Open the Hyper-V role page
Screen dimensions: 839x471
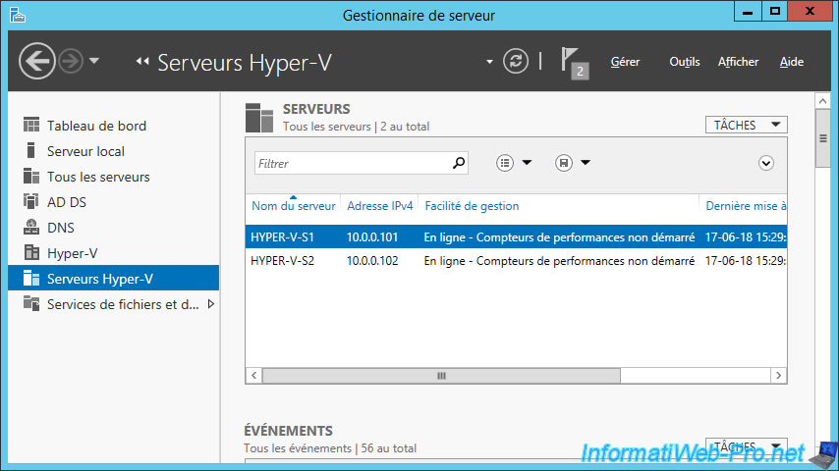(113, 253)
